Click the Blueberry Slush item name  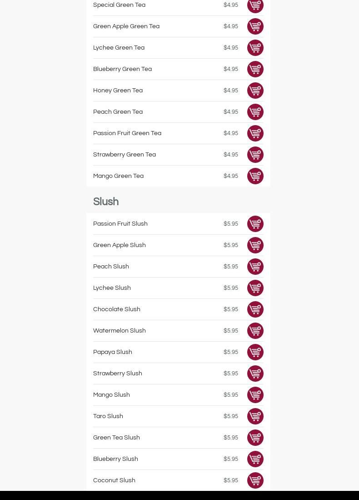point(115,459)
